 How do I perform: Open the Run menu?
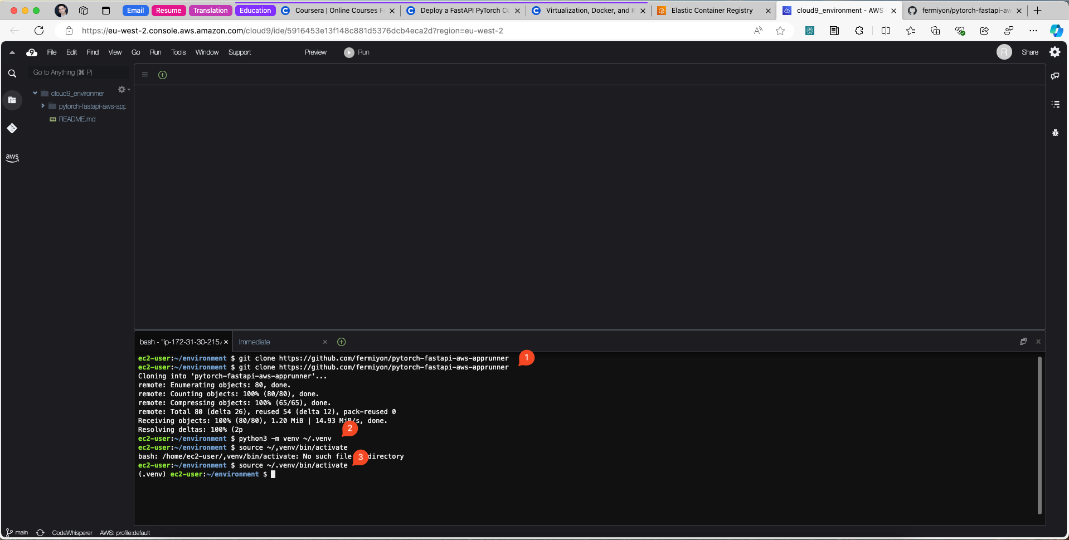156,52
